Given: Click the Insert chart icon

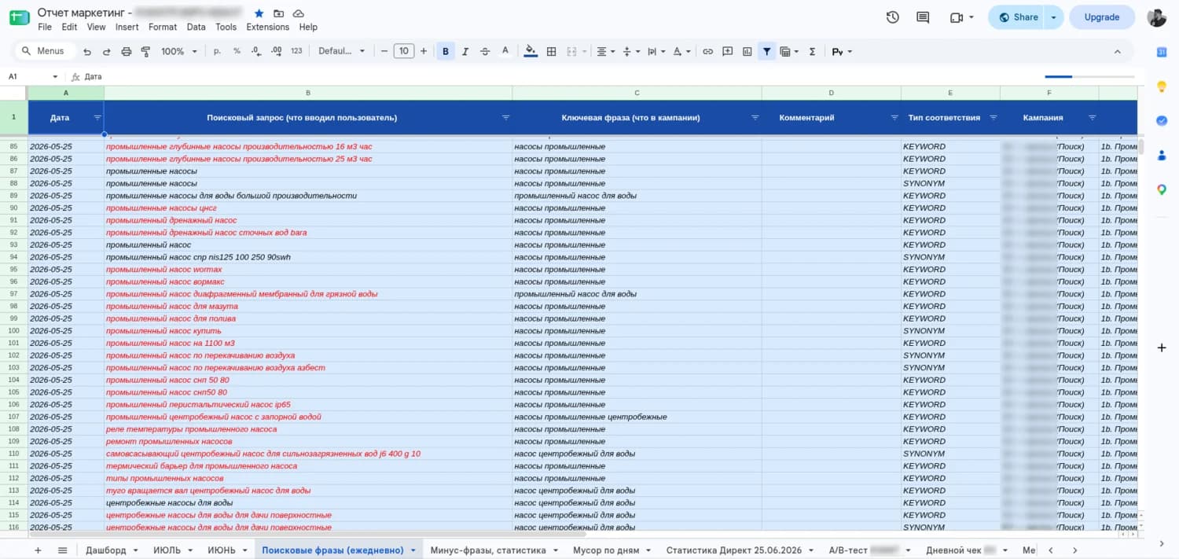Looking at the screenshot, I should pos(747,51).
